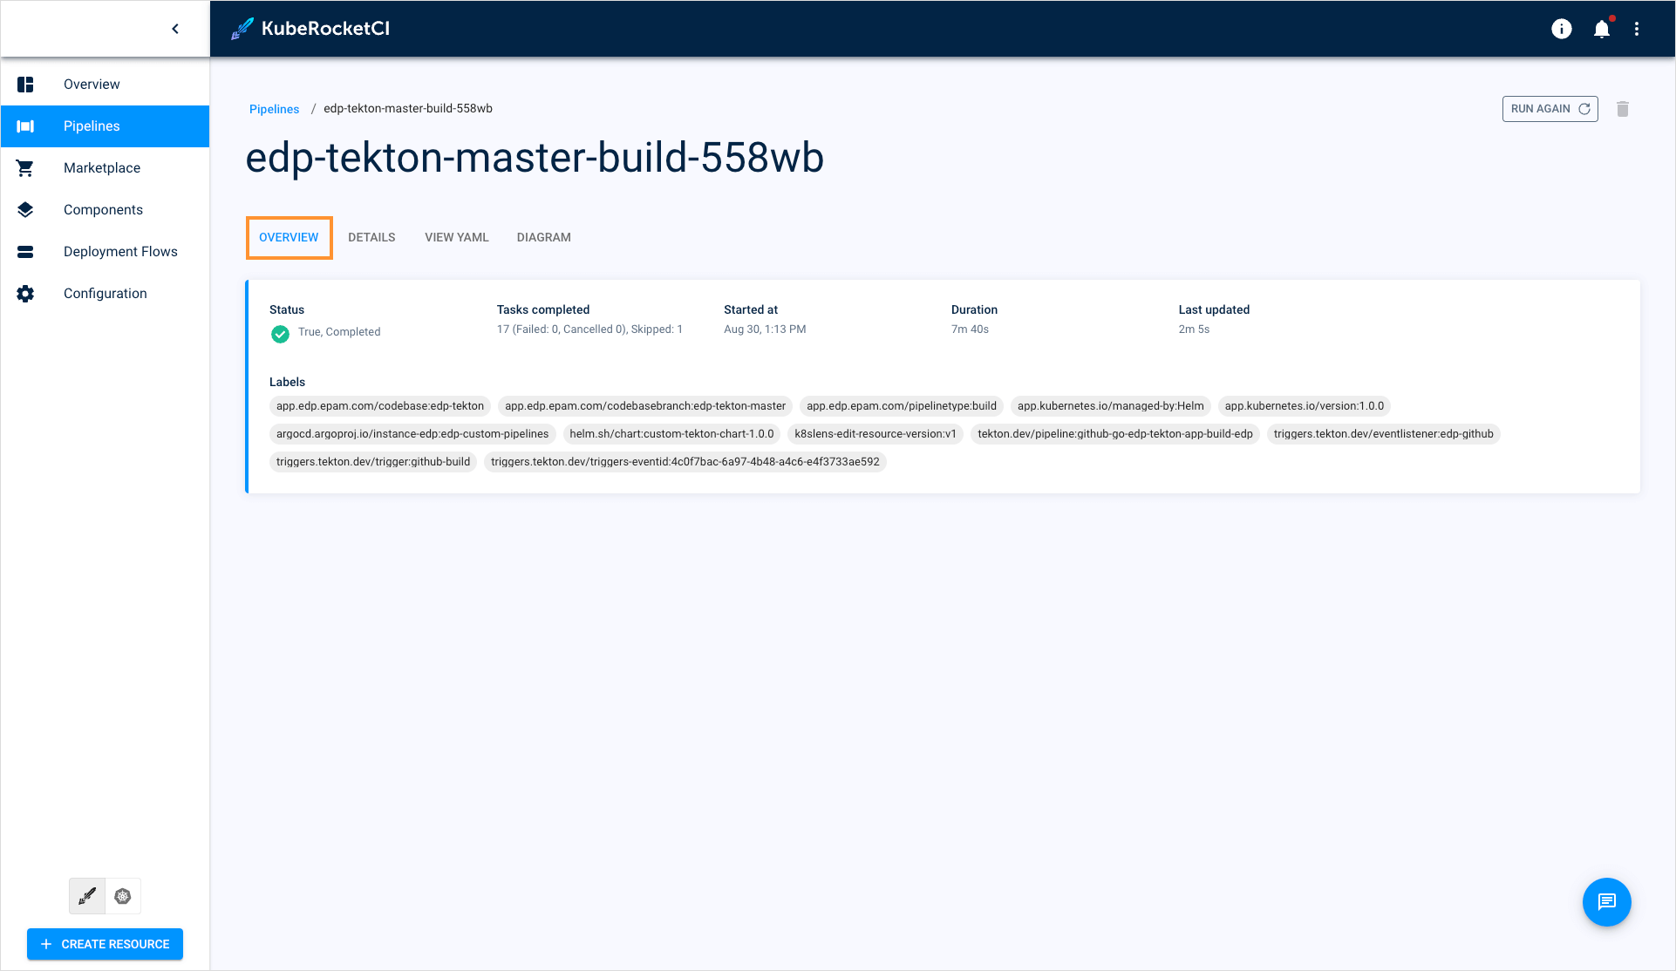Delete the pipeline run via trash icon
This screenshot has height=971, width=1676.
tap(1623, 109)
